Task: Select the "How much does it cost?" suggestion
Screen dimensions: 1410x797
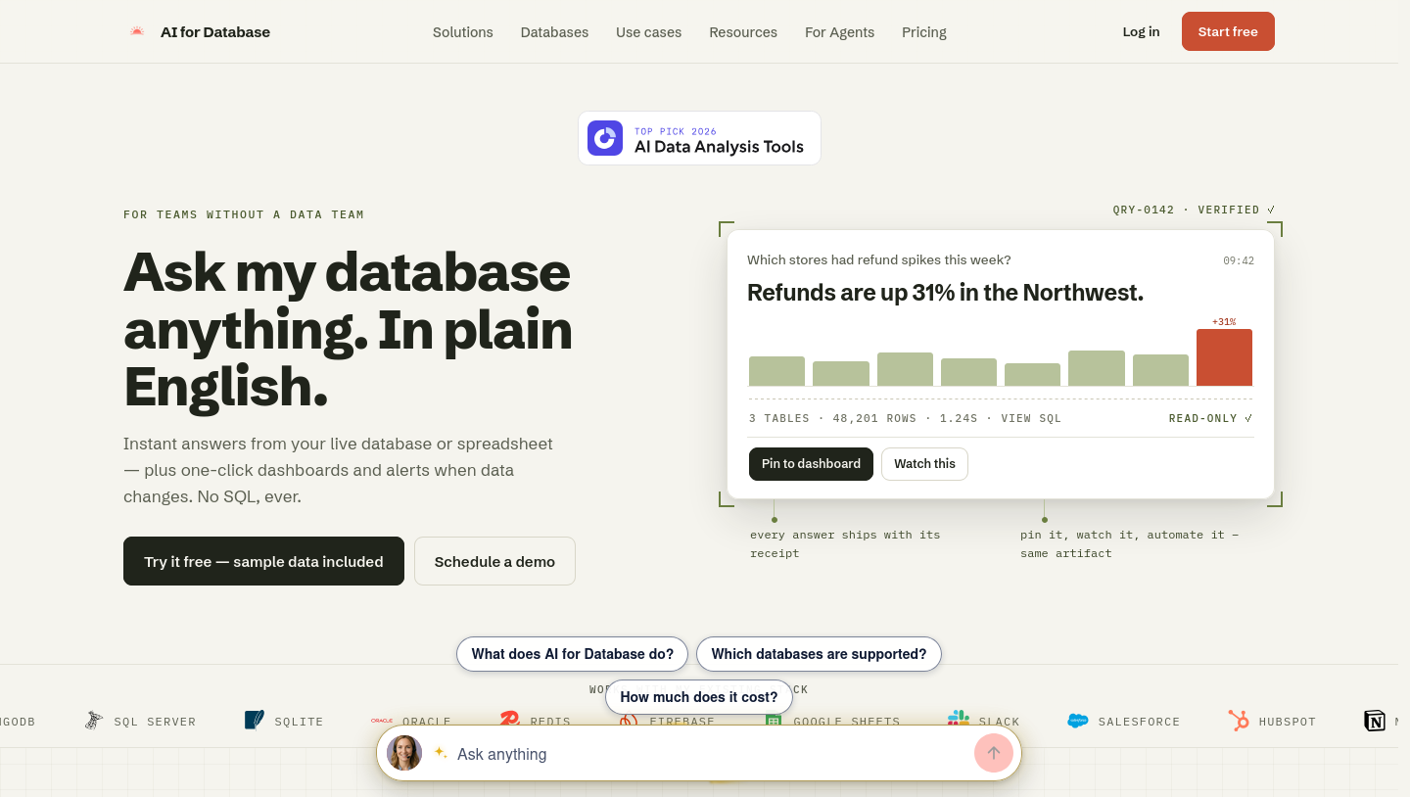Action: [699, 697]
